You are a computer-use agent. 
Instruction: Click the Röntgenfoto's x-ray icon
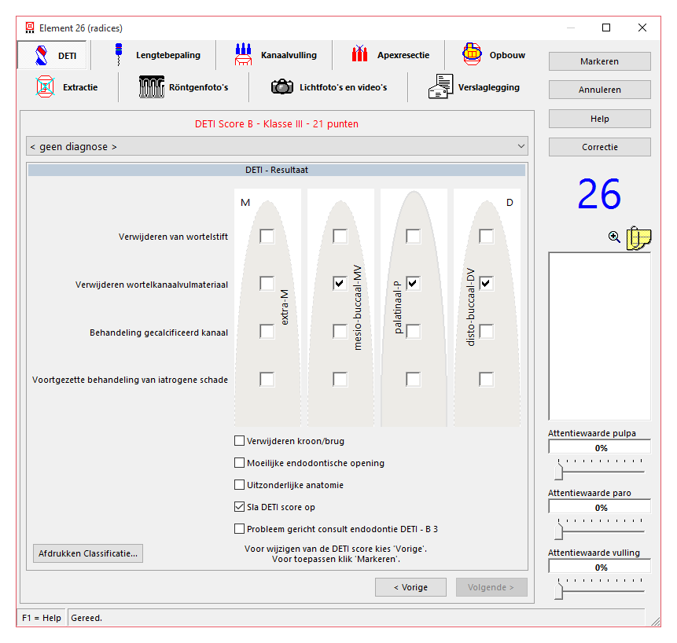coord(152,86)
